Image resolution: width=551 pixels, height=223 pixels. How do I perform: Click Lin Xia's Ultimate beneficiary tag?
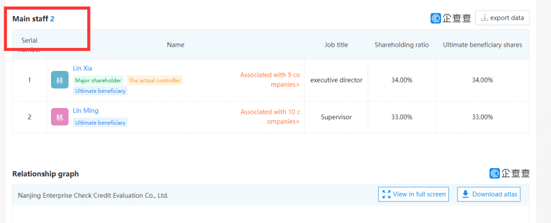[100, 91]
